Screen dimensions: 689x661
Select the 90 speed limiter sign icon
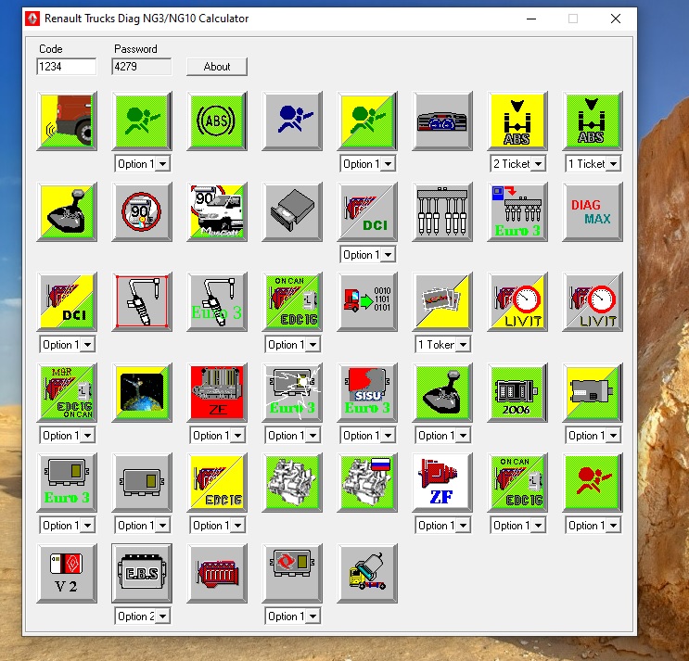coord(142,211)
